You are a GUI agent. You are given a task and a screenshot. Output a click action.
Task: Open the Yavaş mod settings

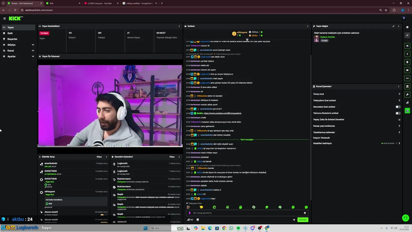coord(357,94)
